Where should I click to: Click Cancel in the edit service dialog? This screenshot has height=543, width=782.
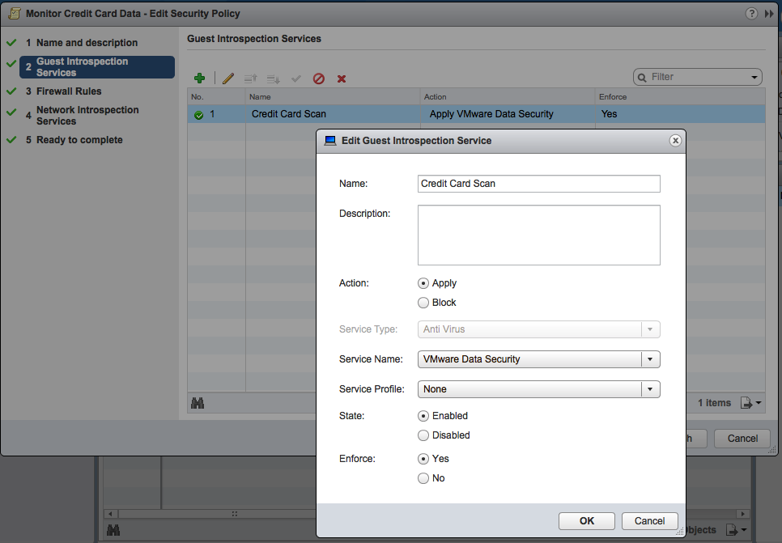point(649,521)
